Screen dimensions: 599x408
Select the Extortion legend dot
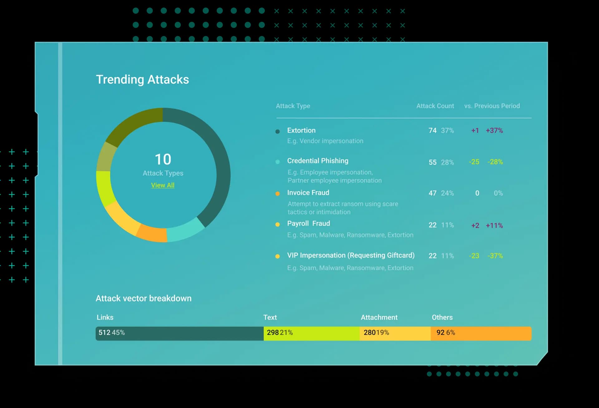tap(277, 131)
